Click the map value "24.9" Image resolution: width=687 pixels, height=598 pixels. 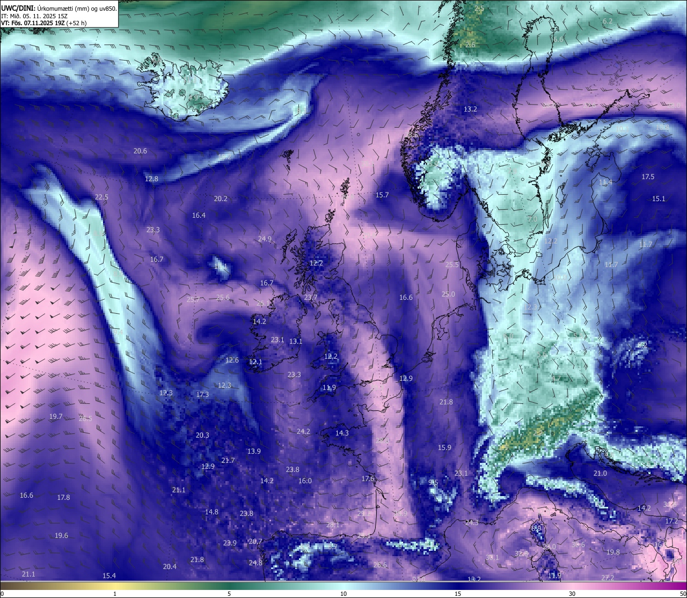265,239
